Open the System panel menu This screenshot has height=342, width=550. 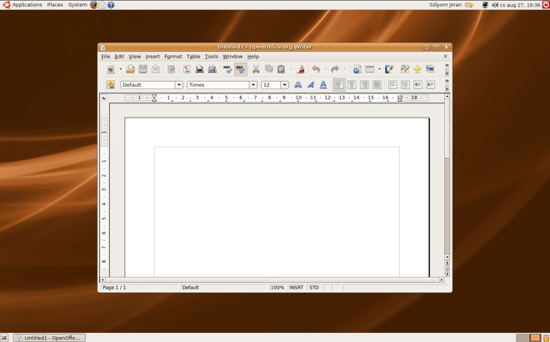point(77,5)
